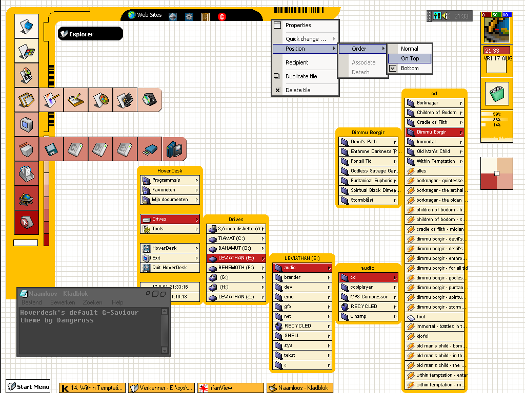Click the Start Menu button

[x=28, y=387]
